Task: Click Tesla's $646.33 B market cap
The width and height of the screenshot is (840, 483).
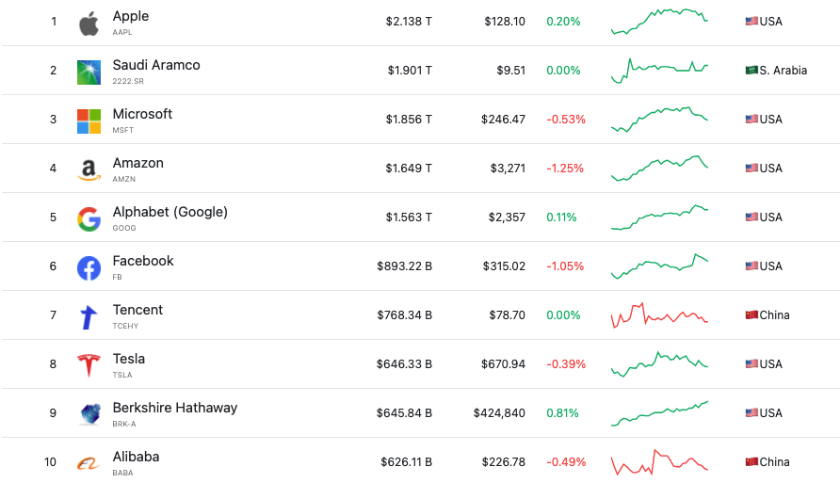Action: (406, 364)
